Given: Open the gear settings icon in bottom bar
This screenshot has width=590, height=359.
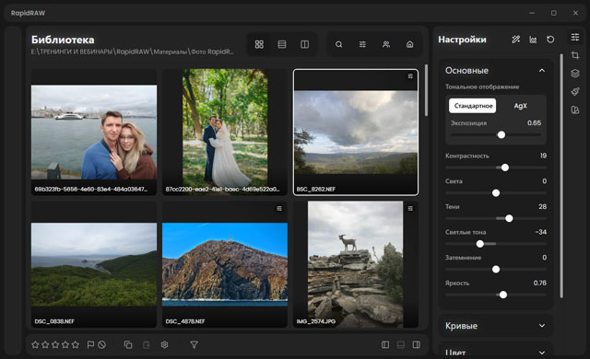Looking at the screenshot, I should (164, 344).
